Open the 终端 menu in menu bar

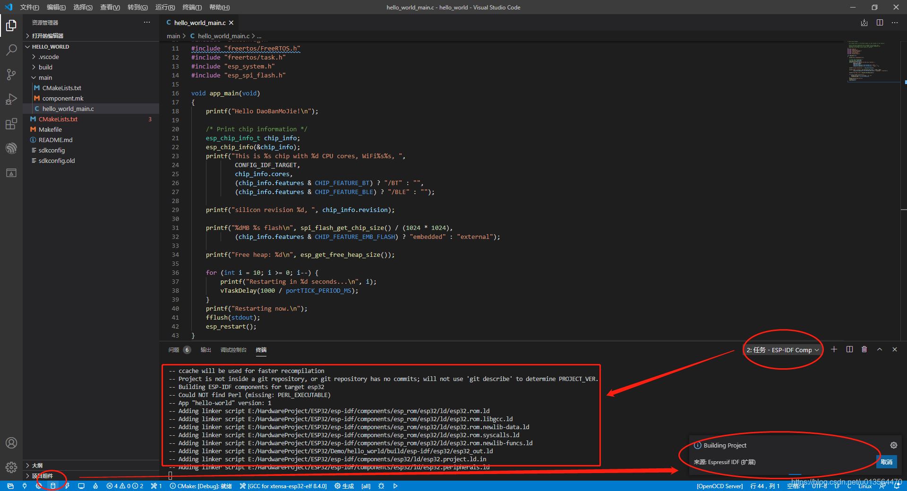pos(192,7)
